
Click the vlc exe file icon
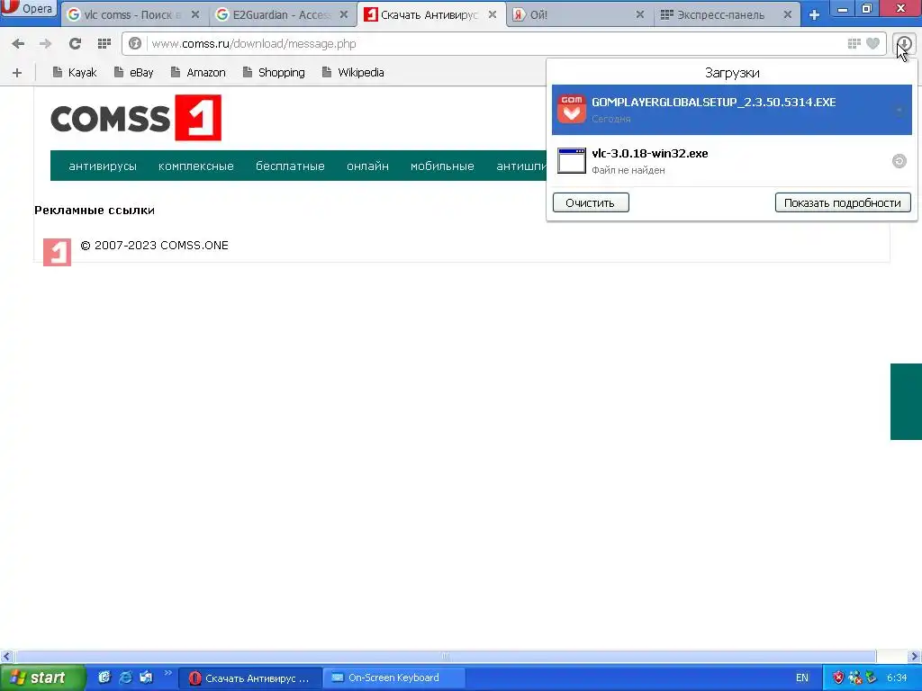pyautogui.click(x=572, y=161)
